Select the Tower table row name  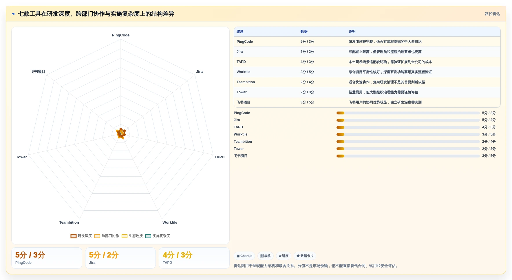[x=242, y=92]
